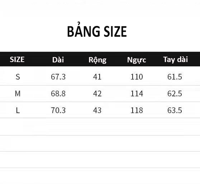Click the Ngực column header
Screen dimensions: 200x184
tap(137, 60)
